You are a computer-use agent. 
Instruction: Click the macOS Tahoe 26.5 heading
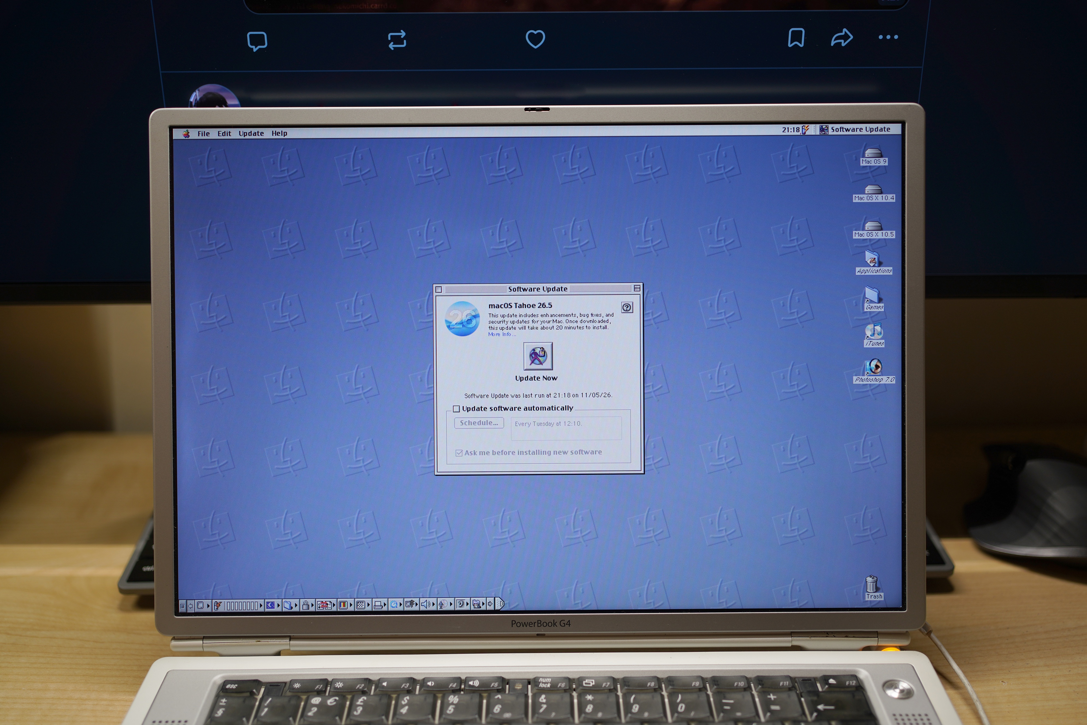pyautogui.click(x=520, y=306)
